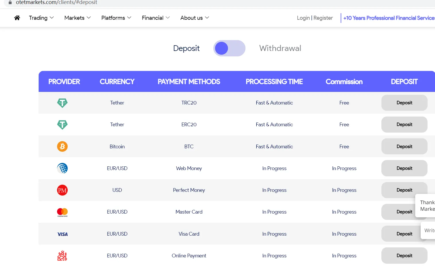The width and height of the screenshot is (435, 268).
Task: Click Deposit button for Web Money
Action: tap(404, 168)
